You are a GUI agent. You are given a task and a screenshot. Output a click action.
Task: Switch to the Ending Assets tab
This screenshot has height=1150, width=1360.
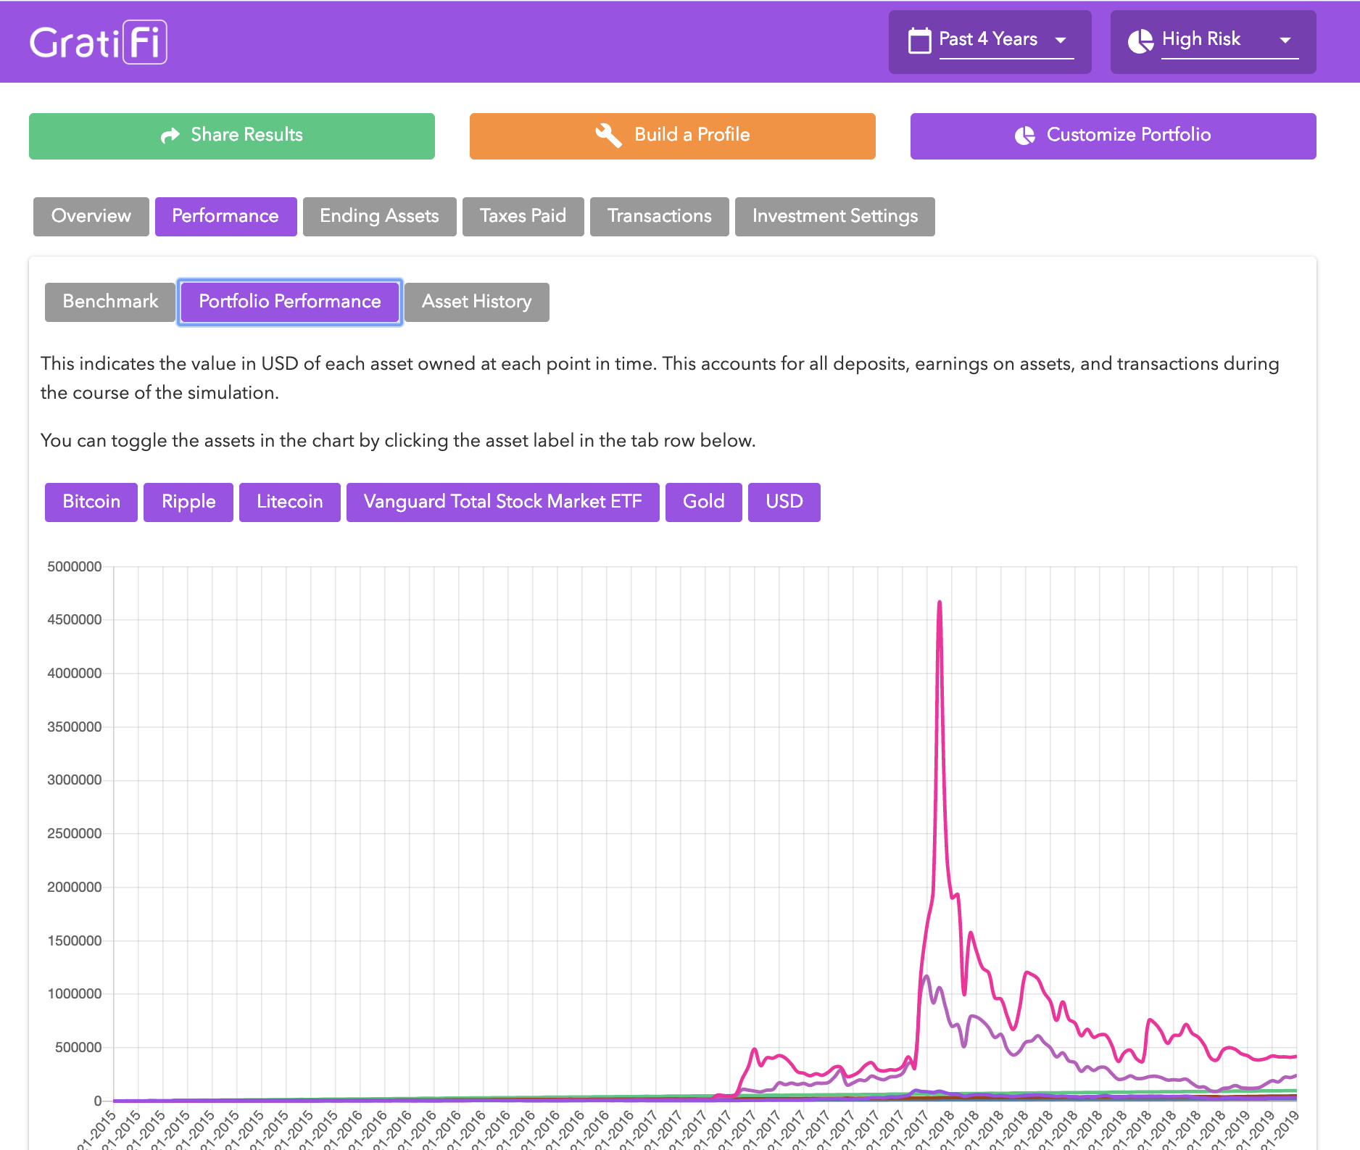(379, 216)
